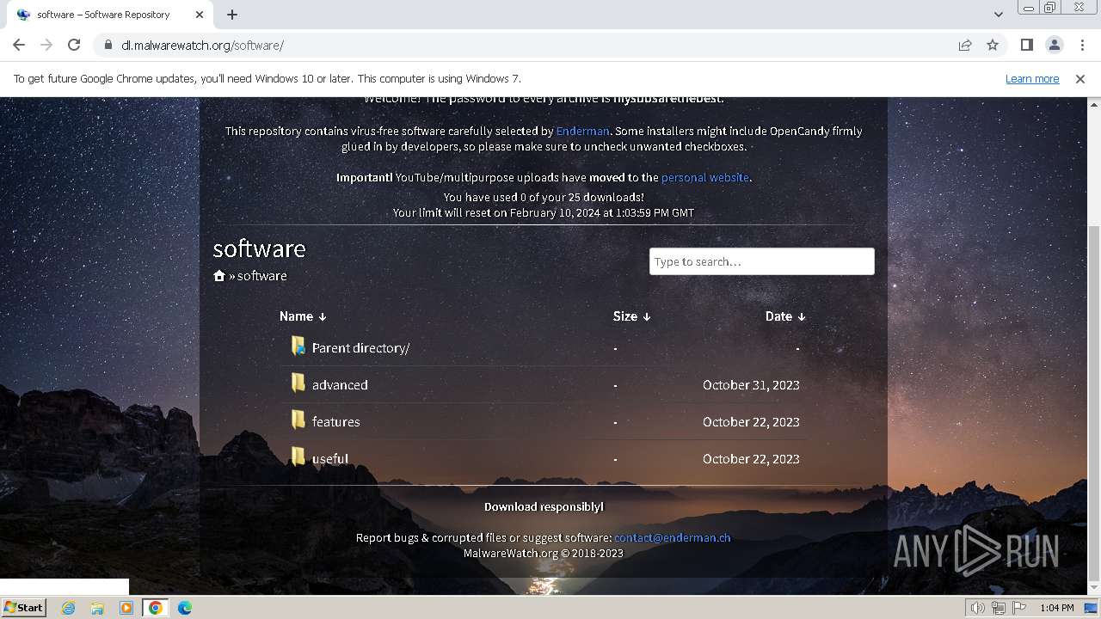
Task: Click the advanced folder icon
Action: tap(298, 383)
